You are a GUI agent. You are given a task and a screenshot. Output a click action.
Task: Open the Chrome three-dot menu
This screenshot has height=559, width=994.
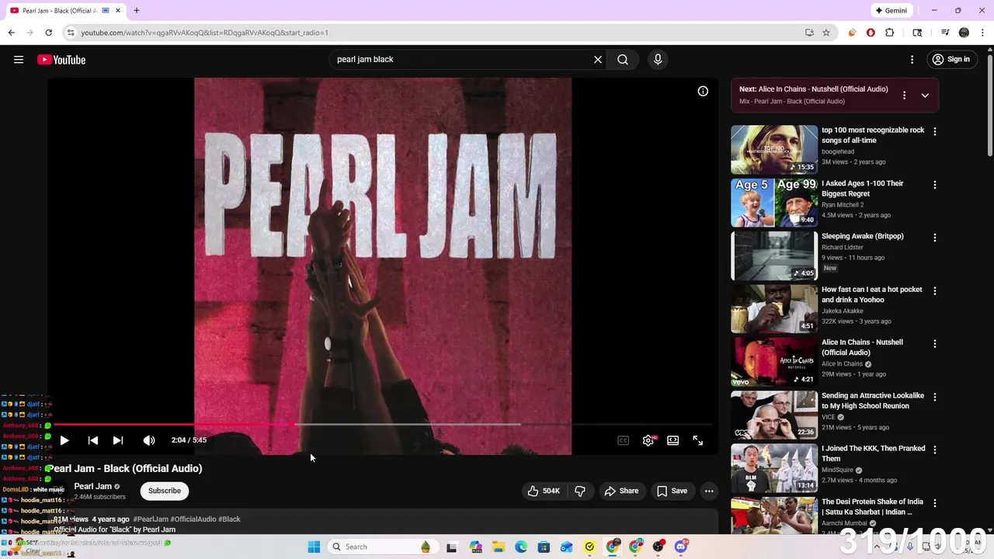point(983,33)
